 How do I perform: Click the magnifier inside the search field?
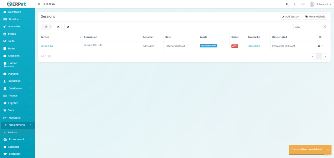pyautogui.click(x=325, y=27)
